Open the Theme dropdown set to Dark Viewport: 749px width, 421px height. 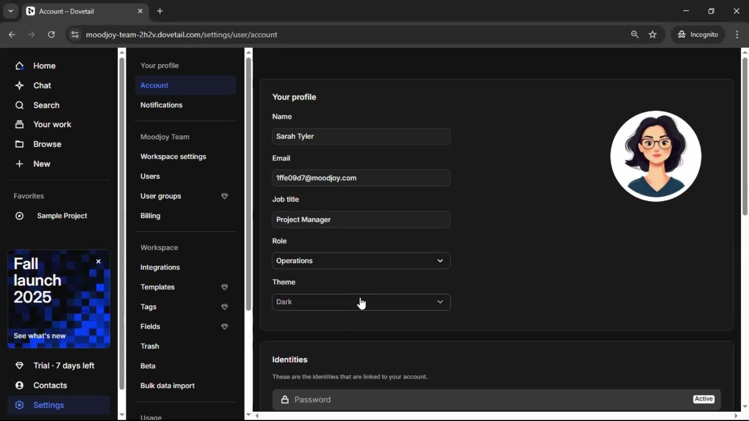(361, 302)
